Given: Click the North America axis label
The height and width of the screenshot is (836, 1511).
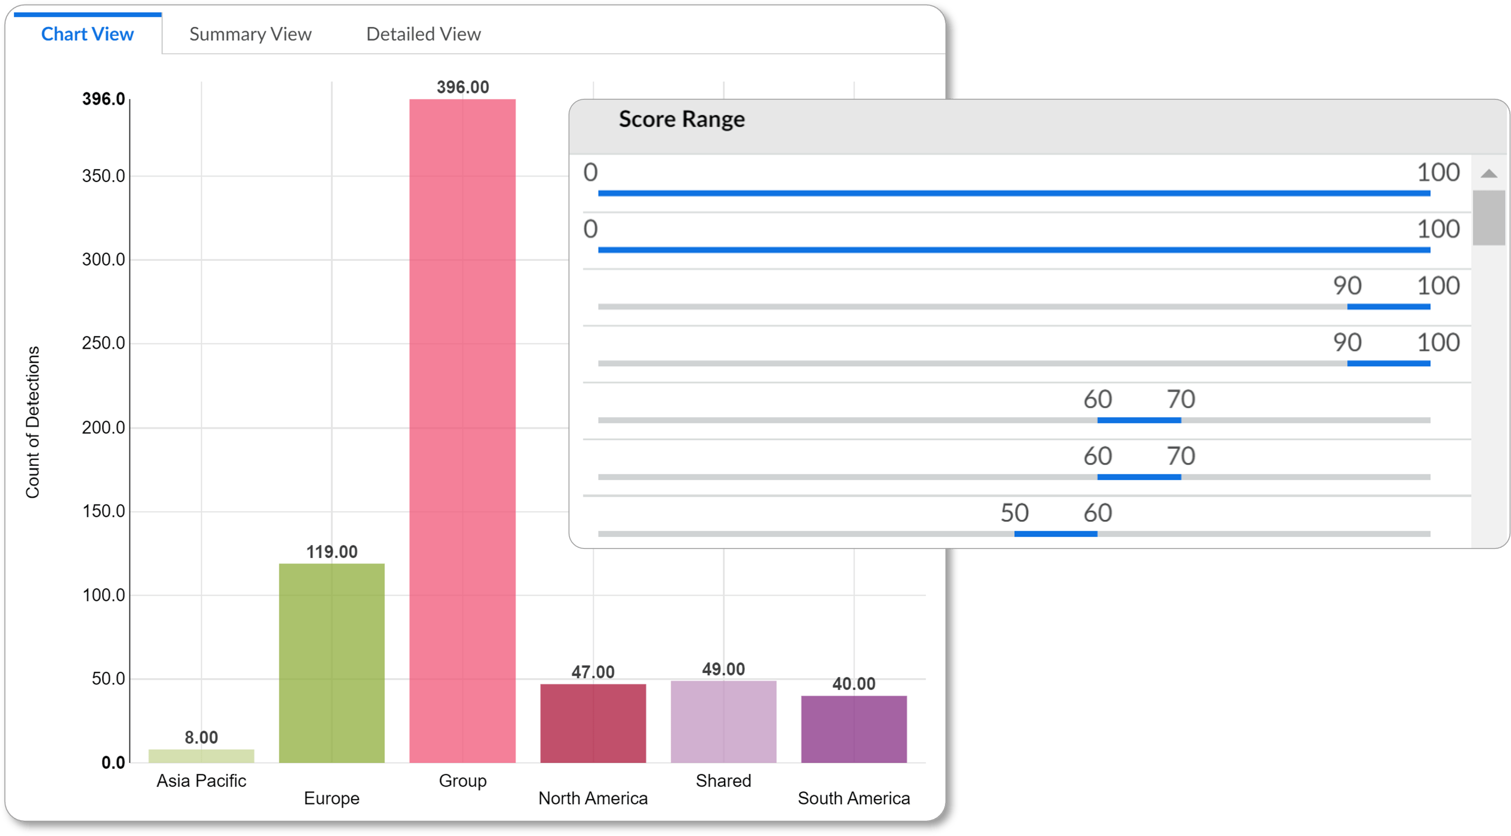Looking at the screenshot, I should coord(593,798).
